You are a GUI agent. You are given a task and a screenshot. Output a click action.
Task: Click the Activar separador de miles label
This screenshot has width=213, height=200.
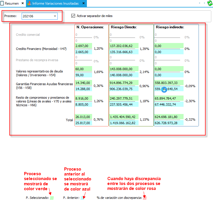coord(95,16)
